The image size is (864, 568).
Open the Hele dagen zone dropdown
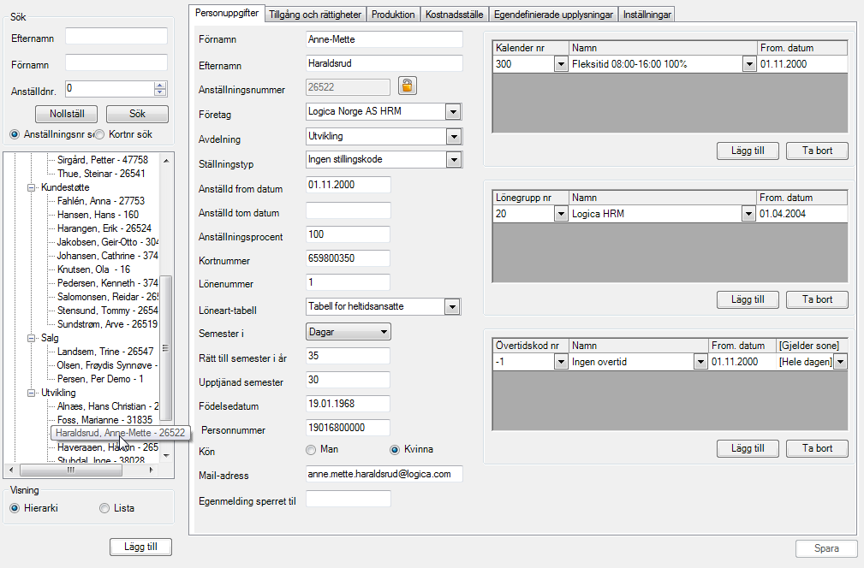(840, 362)
